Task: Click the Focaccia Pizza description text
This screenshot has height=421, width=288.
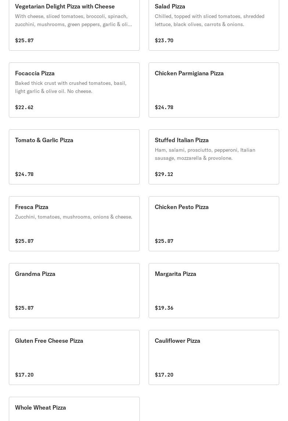Action: (x=71, y=87)
